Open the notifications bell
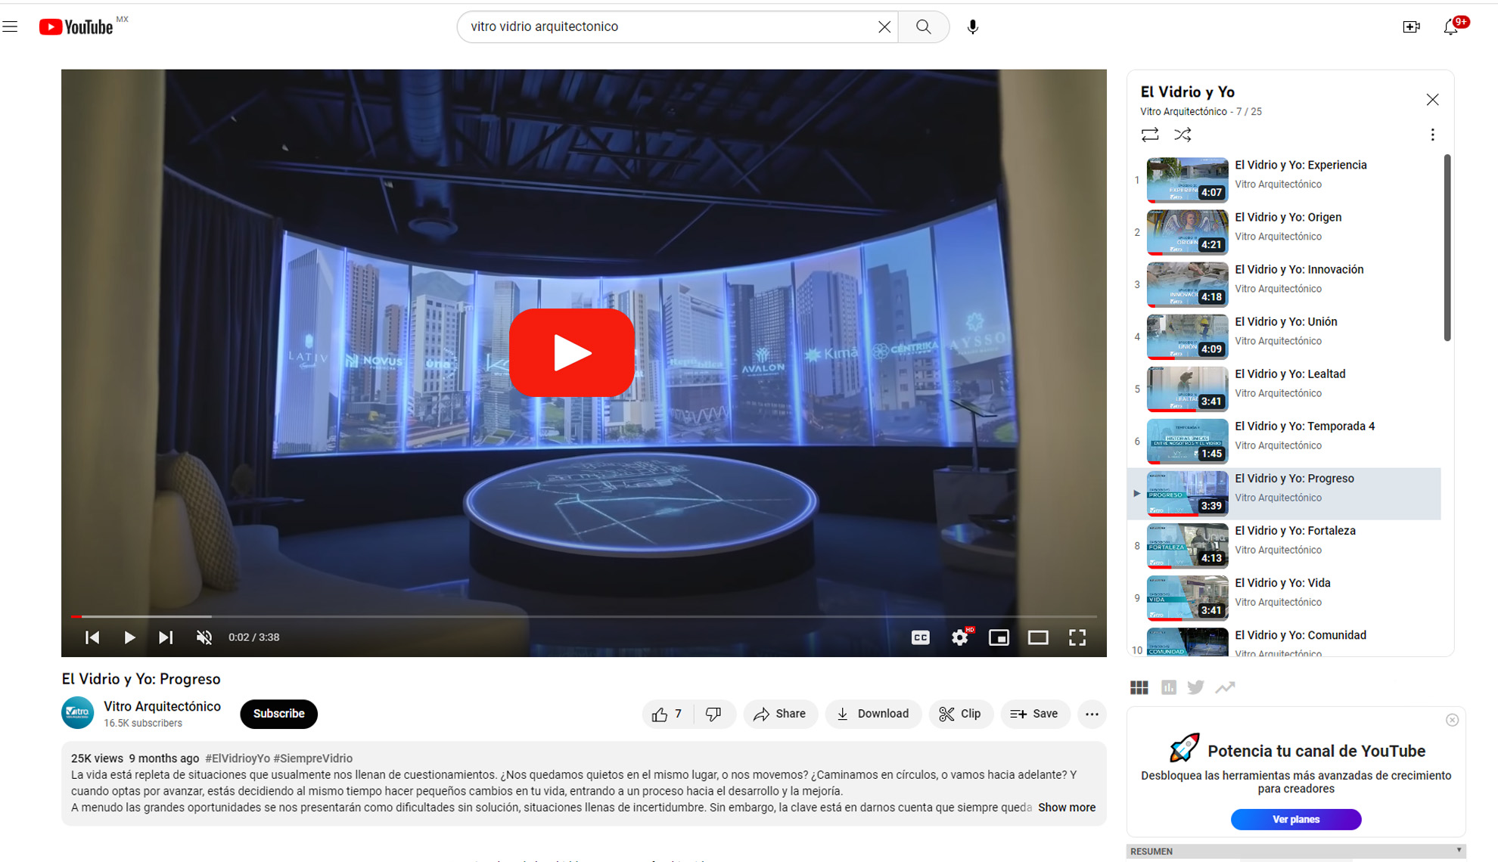 (x=1451, y=27)
